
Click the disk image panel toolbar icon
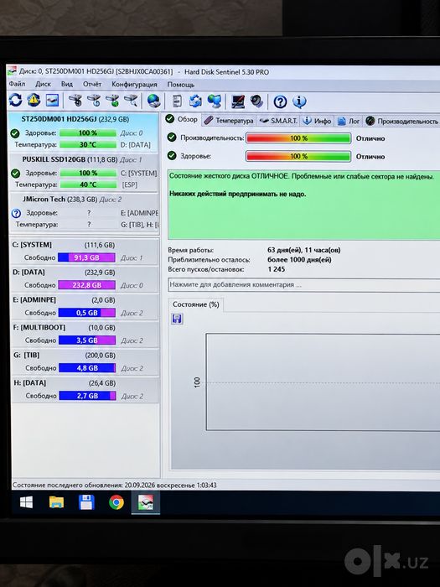[52, 100]
